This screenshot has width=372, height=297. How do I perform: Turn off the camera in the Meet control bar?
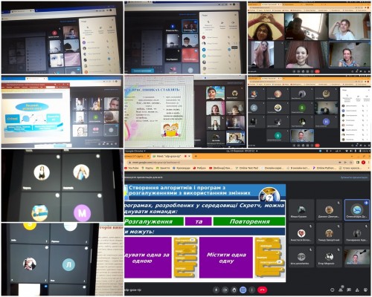tap(225, 290)
